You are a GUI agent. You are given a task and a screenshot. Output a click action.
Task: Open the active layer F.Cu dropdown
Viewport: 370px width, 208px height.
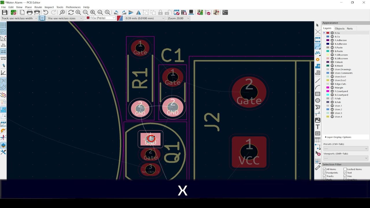point(101,18)
